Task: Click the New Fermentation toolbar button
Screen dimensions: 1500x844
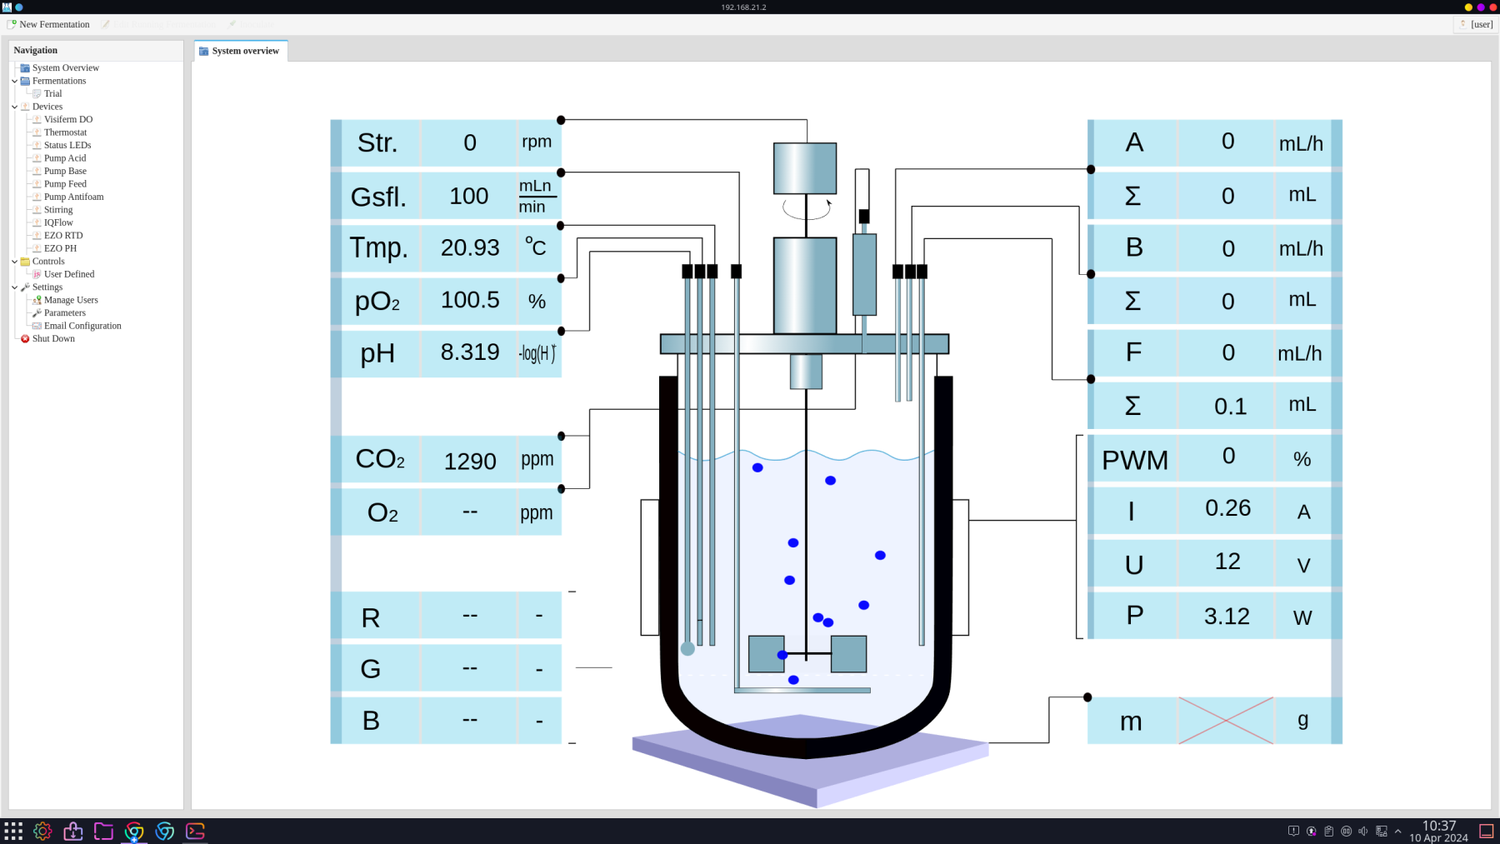Action: (48, 24)
